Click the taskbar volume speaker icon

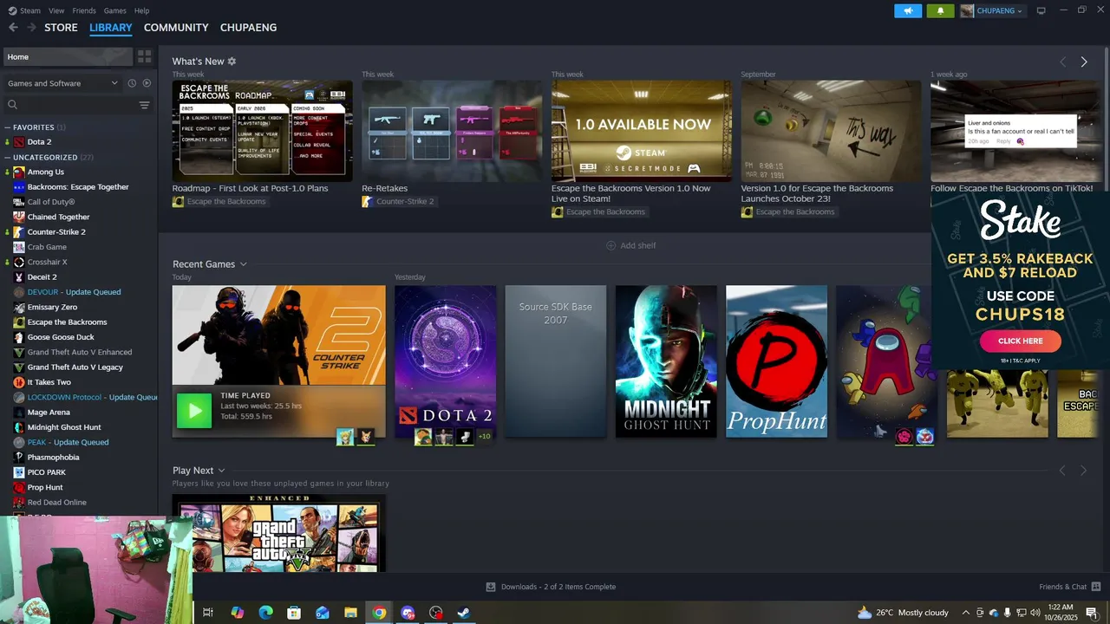(x=1034, y=613)
